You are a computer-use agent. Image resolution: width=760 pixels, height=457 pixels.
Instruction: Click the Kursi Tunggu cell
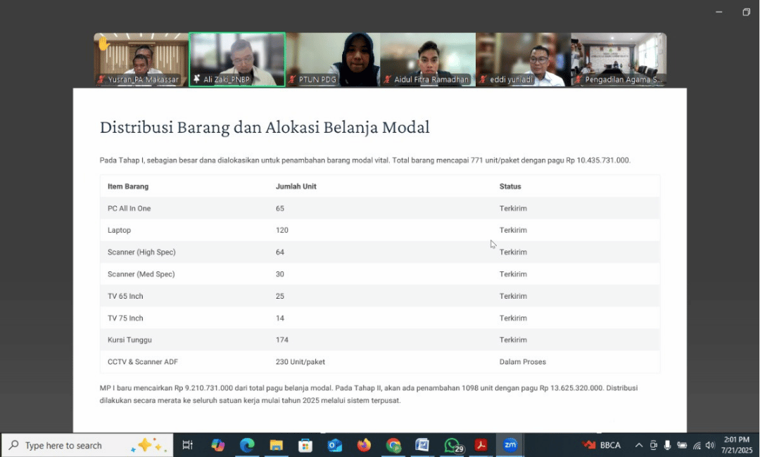(129, 340)
